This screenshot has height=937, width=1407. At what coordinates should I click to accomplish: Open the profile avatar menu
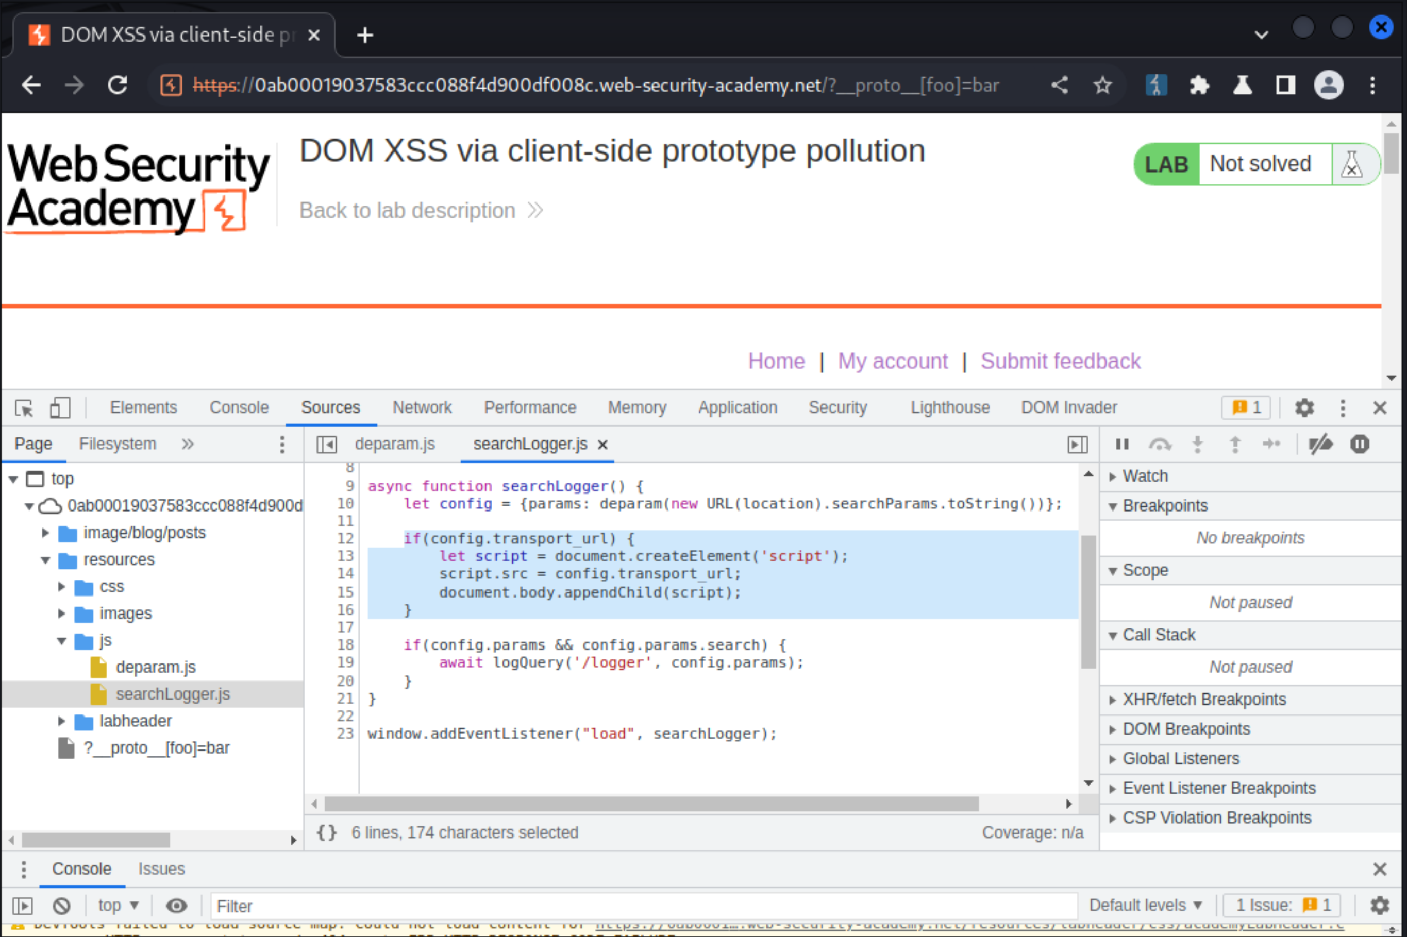click(x=1328, y=86)
